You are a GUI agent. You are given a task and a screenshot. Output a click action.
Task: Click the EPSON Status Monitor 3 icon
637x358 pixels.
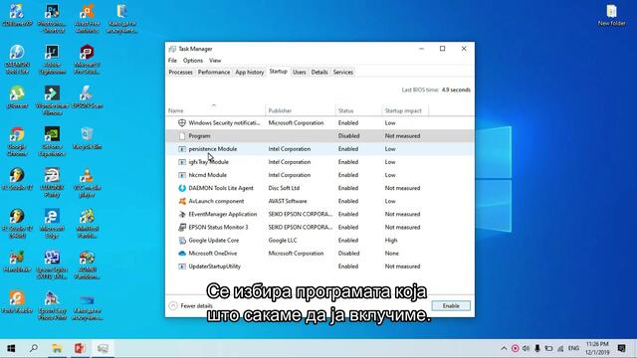[x=182, y=228]
